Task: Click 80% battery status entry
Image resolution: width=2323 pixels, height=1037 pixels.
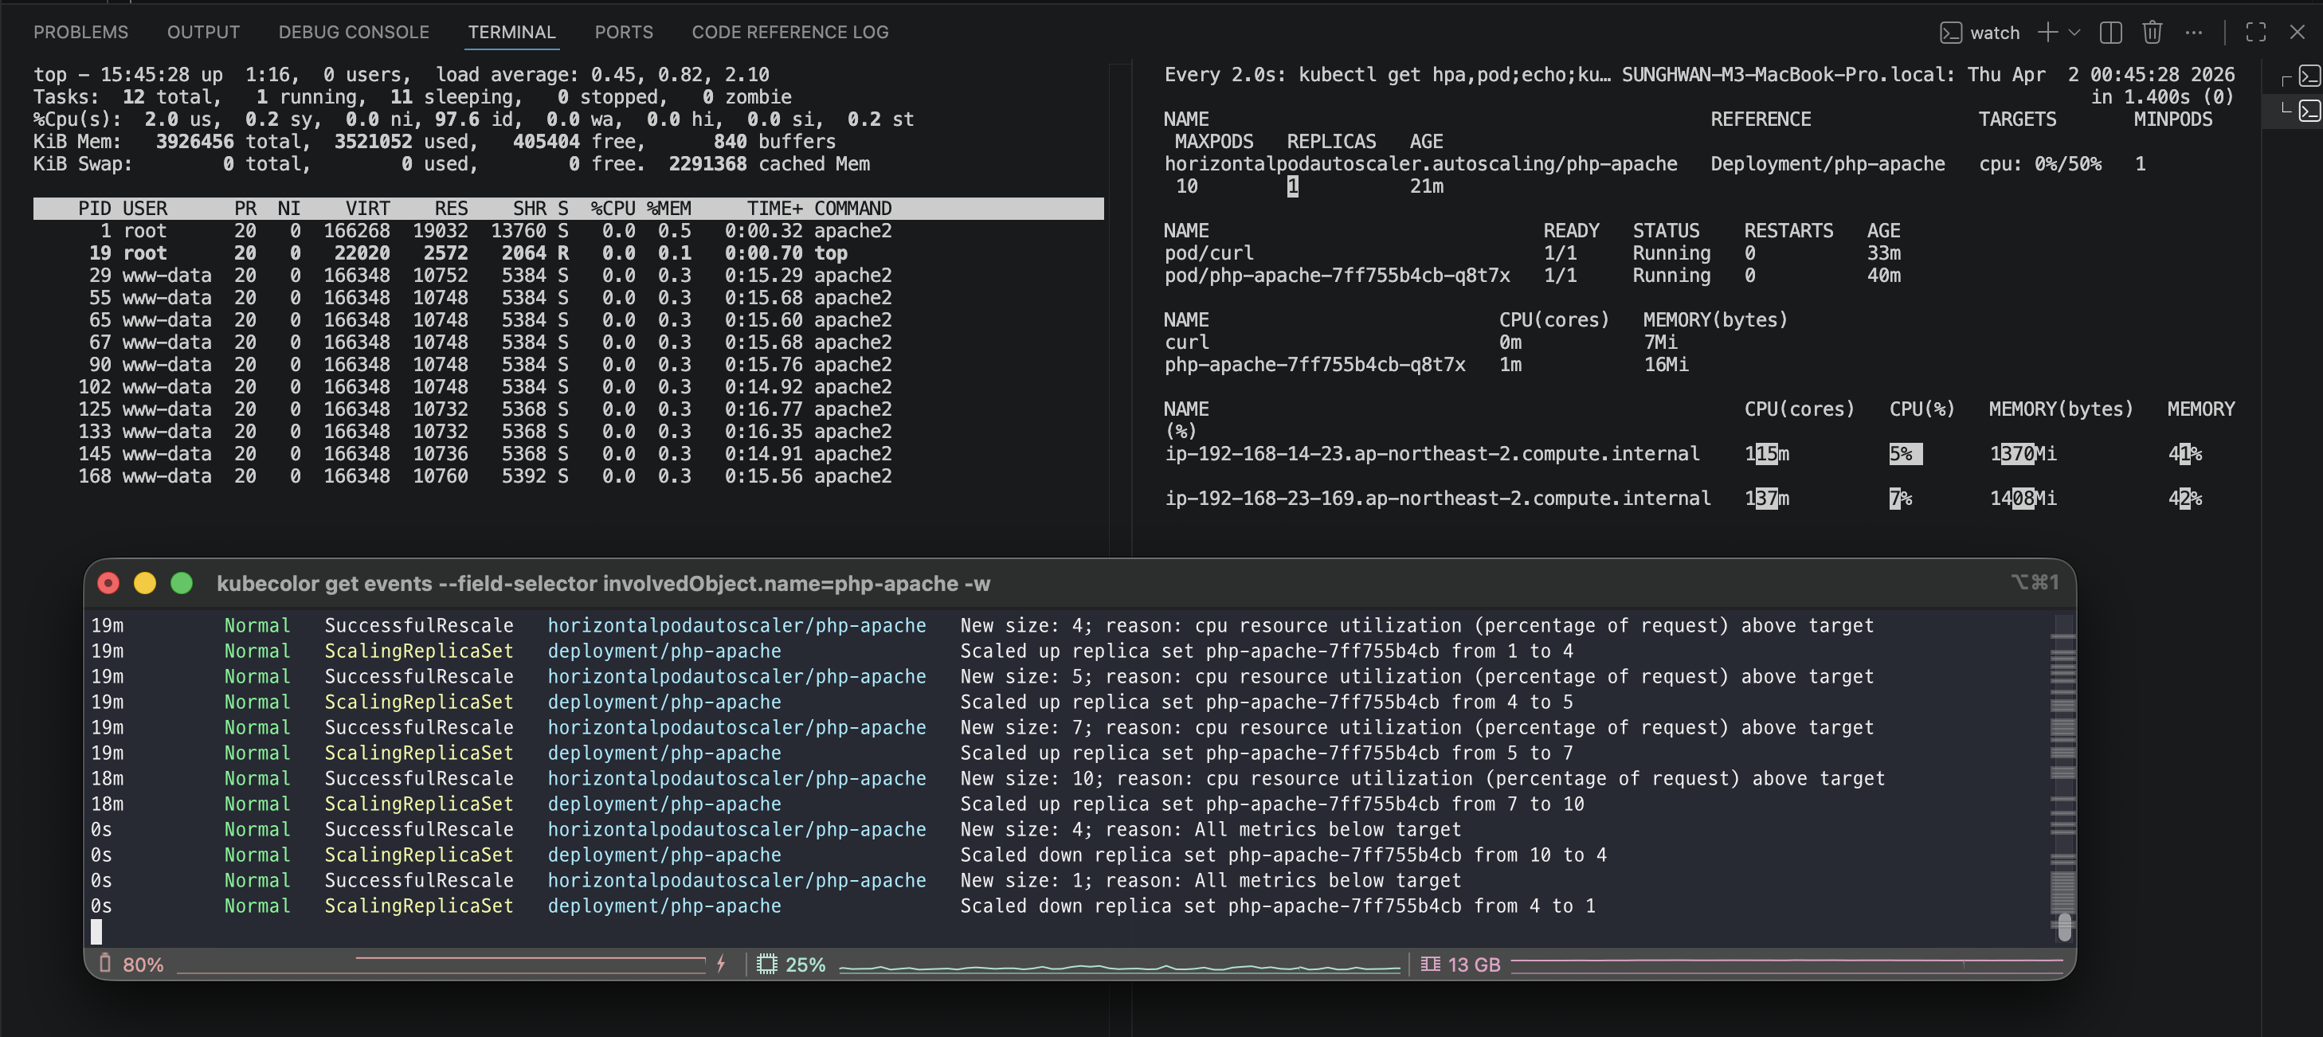Action: point(131,964)
